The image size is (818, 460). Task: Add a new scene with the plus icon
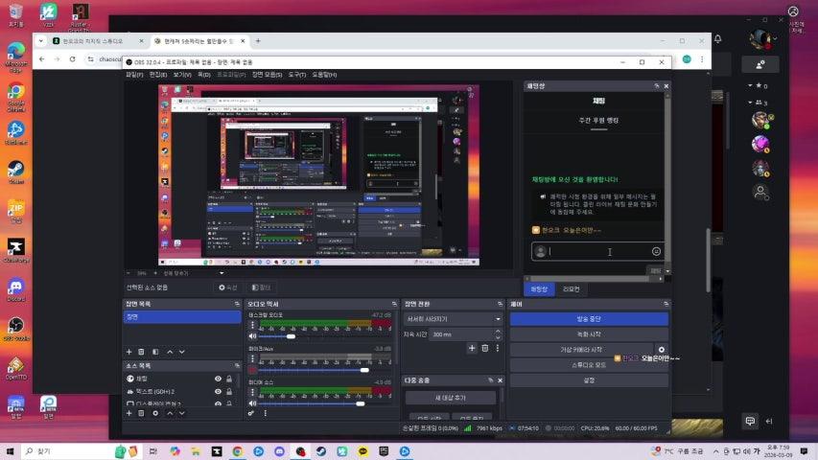pyautogui.click(x=129, y=352)
